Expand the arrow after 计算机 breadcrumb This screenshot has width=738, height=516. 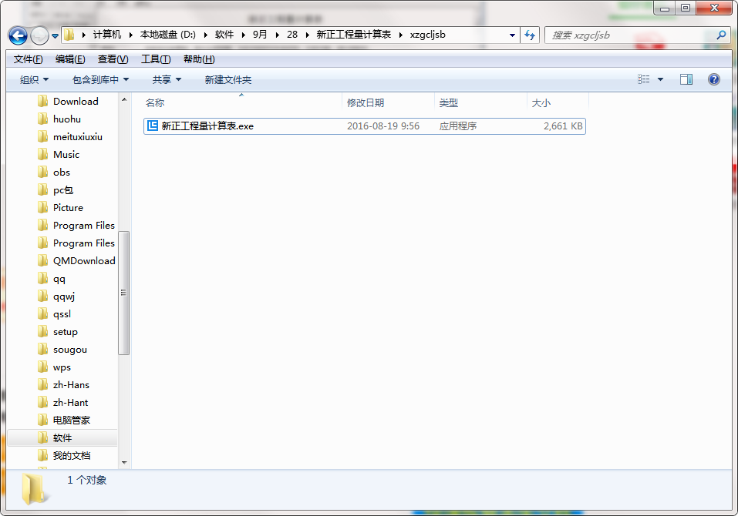click(130, 35)
